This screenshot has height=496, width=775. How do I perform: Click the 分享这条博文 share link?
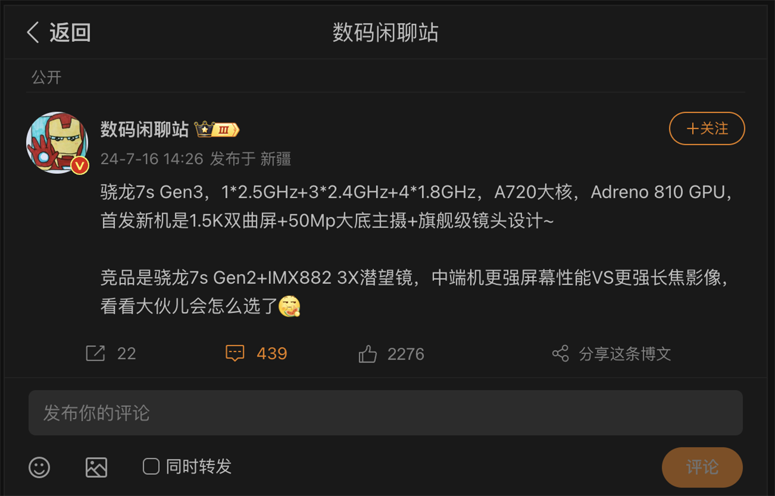tap(625, 354)
